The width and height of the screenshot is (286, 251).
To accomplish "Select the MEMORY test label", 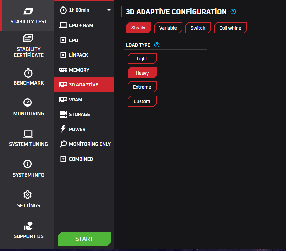I will point(79,70).
